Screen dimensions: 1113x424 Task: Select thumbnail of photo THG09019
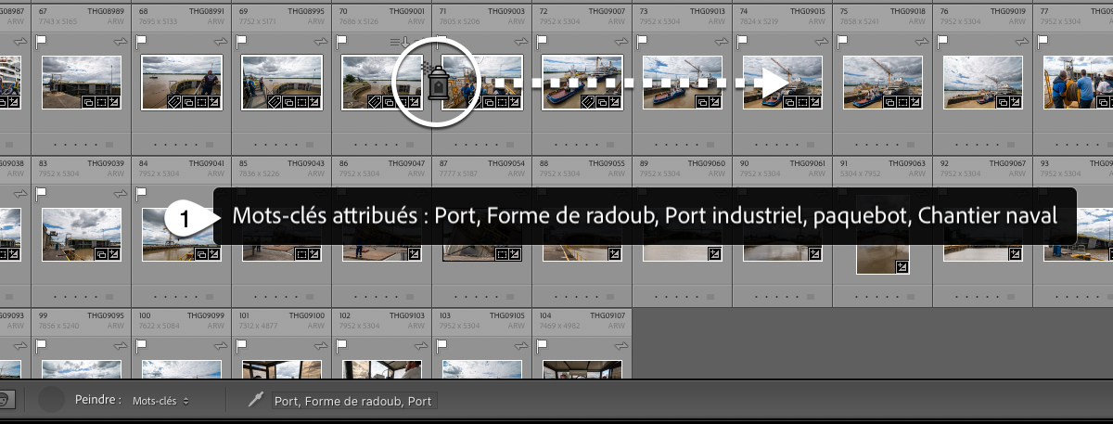pos(983,82)
